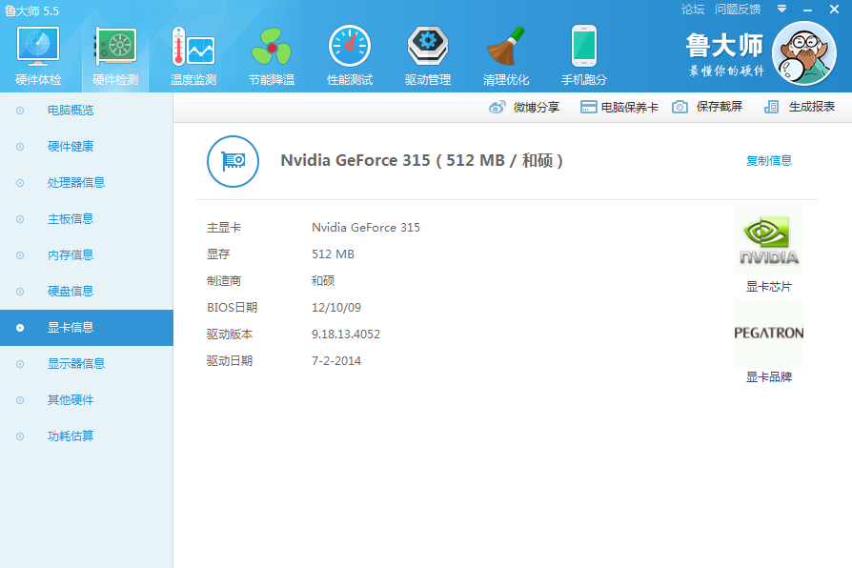Switch to 硬盘信息 in the sidebar
Image resolution: width=852 pixels, height=568 pixels.
(71, 291)
